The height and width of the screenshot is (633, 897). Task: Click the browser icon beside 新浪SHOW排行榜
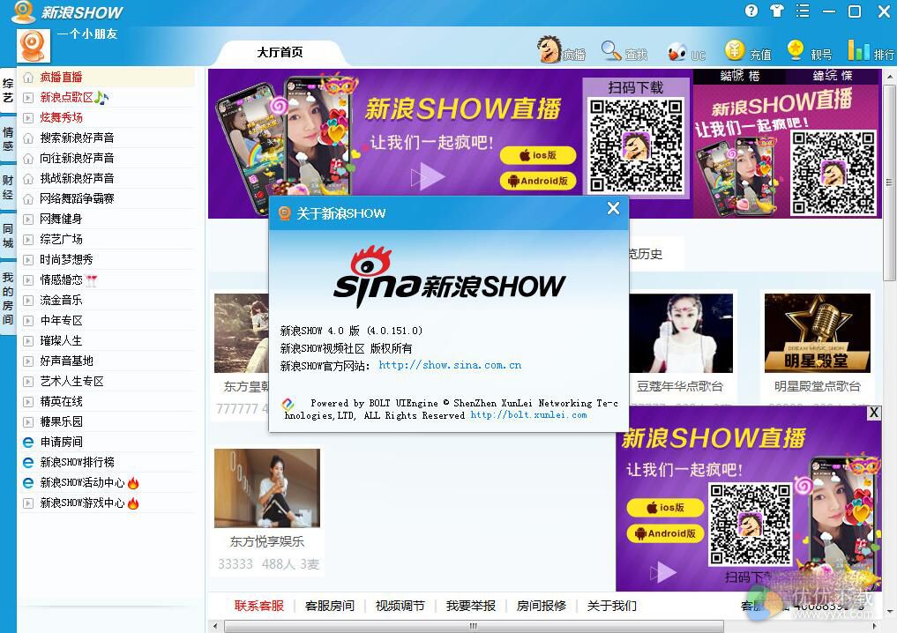28,462
